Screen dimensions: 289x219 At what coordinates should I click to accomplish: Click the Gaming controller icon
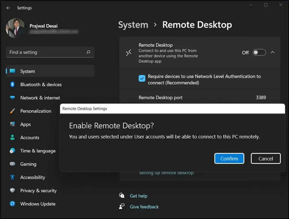point(12,164)
